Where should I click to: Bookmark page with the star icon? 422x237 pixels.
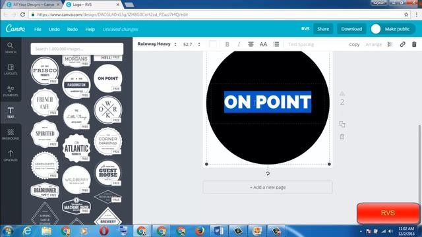tap(406, 14)
